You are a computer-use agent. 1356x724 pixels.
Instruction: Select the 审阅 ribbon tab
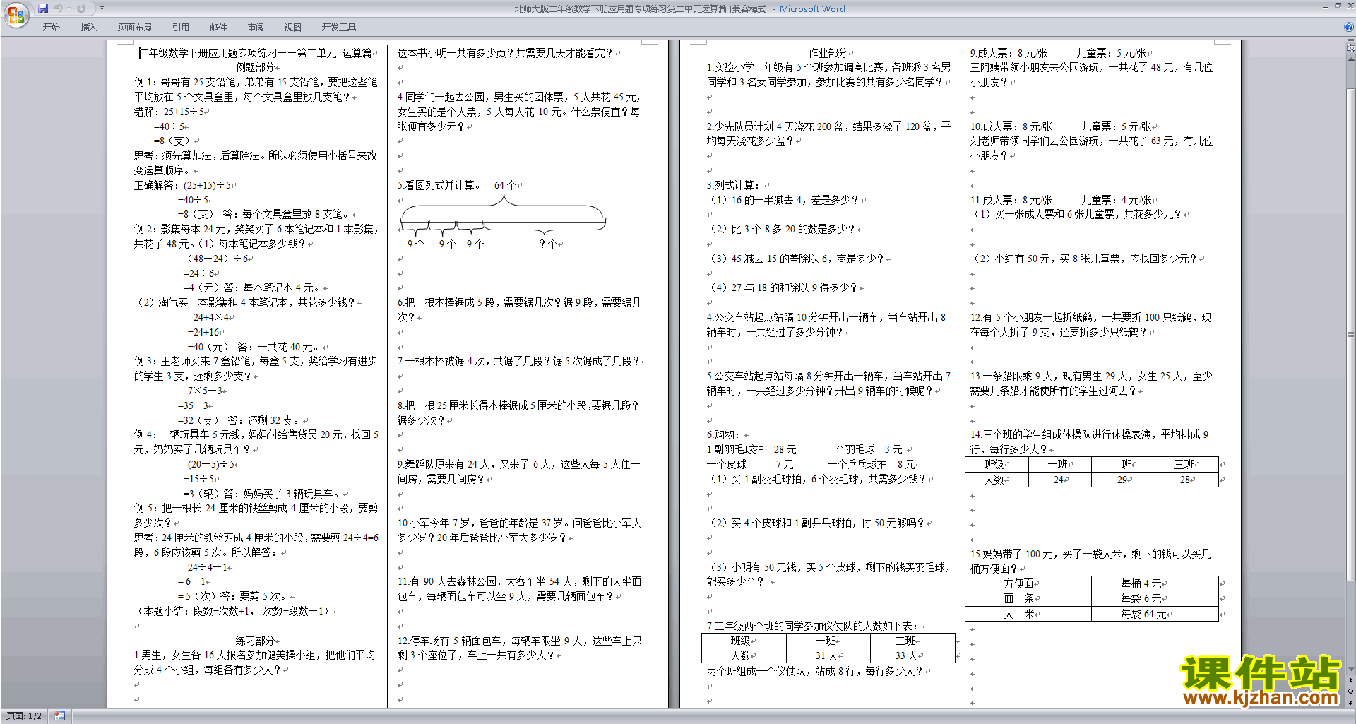(x=256, y=28)
